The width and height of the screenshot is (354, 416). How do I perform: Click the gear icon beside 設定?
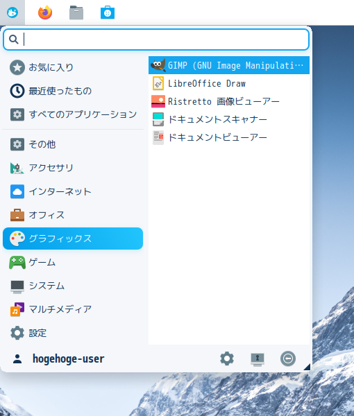[17, 333]
